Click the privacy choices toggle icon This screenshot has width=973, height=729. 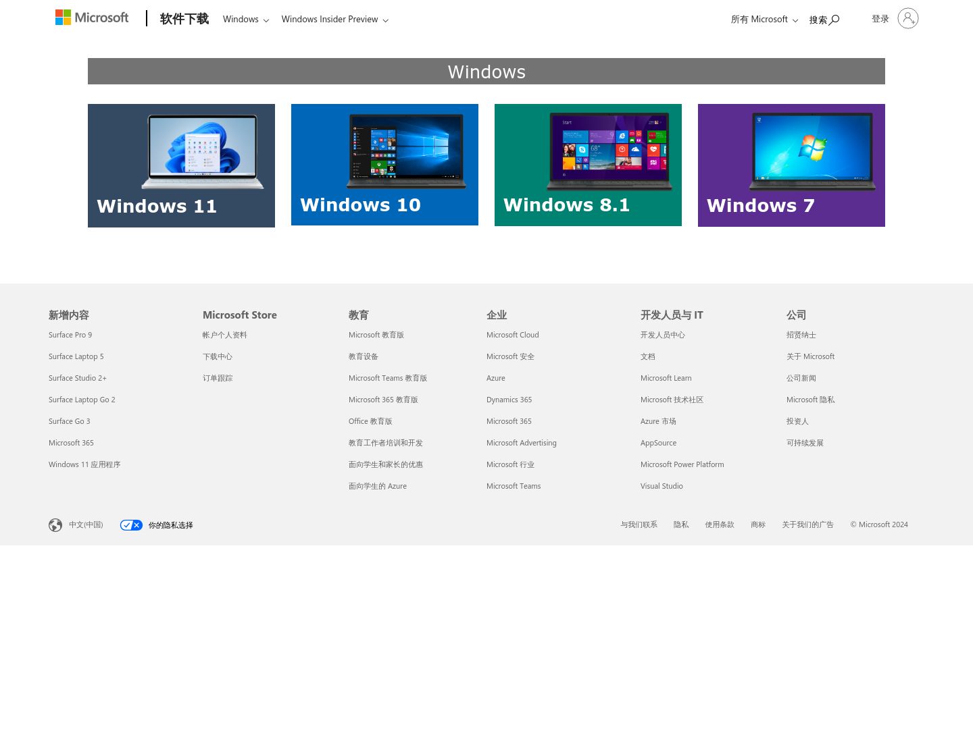[x=131, y=525]
